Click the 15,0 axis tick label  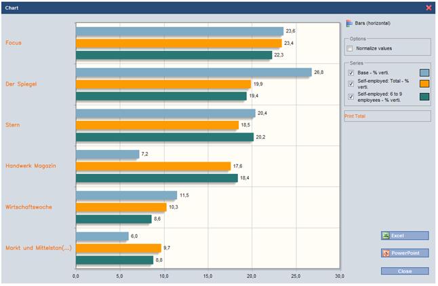[x=207, y=276]
